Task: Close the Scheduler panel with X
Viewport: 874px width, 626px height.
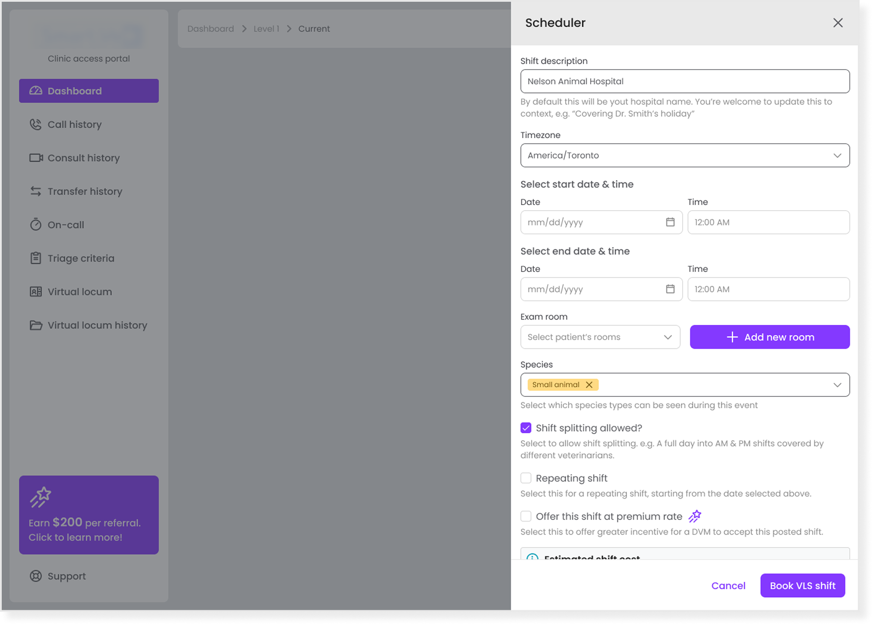Action: 837,23
